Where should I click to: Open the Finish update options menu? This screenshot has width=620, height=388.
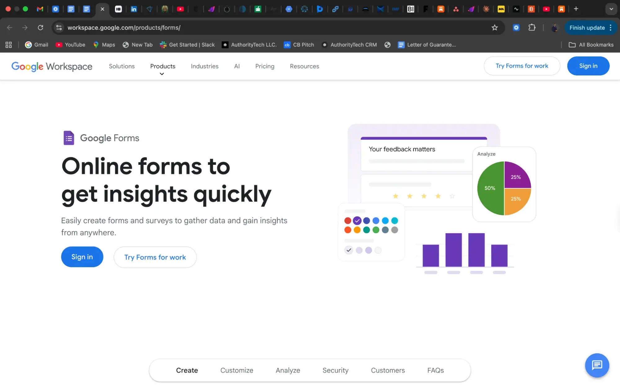click(610, 28)
